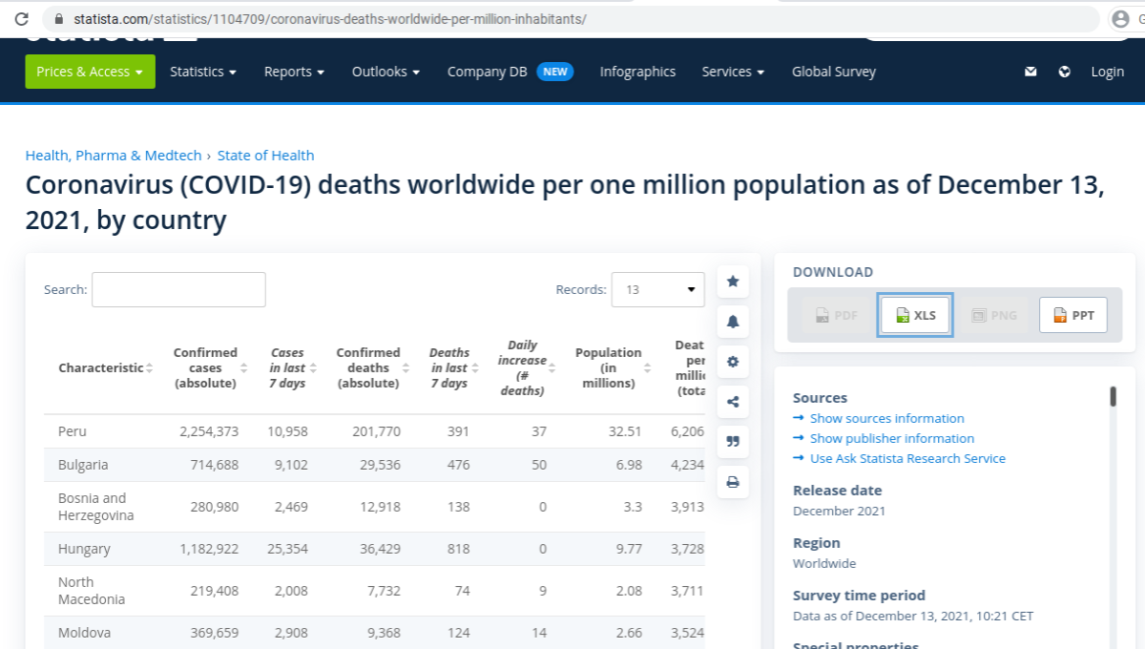Viewport: 1145px width, 649px height.
Task: Open Global Survey in navigation bar
Action: (834, 72)
